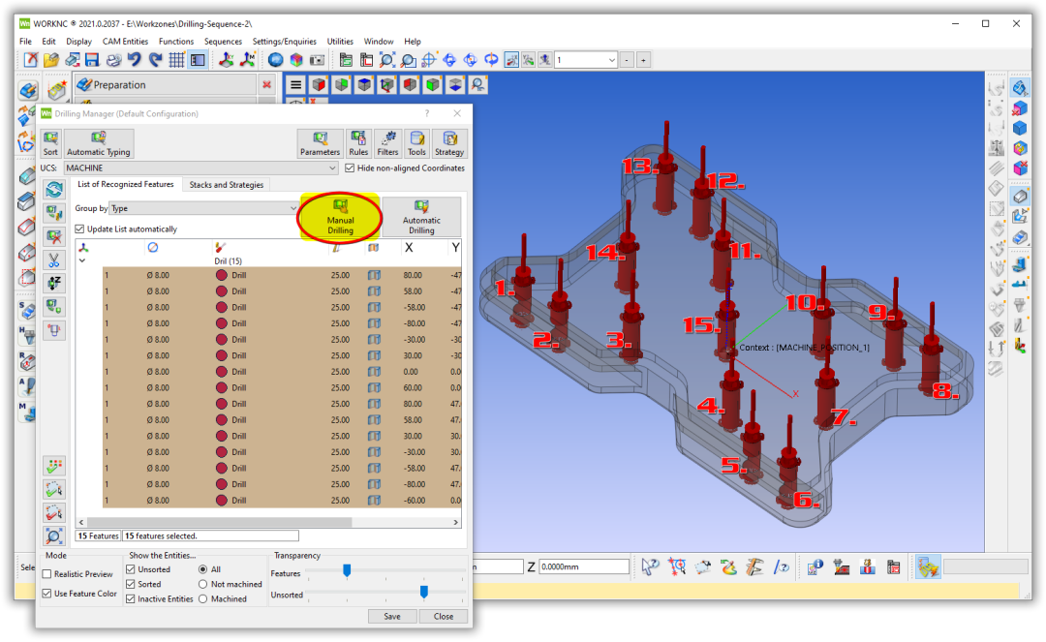Toggle the grid display icon
The height and width of the screenshot is (642, 1046).
(176, 60)
